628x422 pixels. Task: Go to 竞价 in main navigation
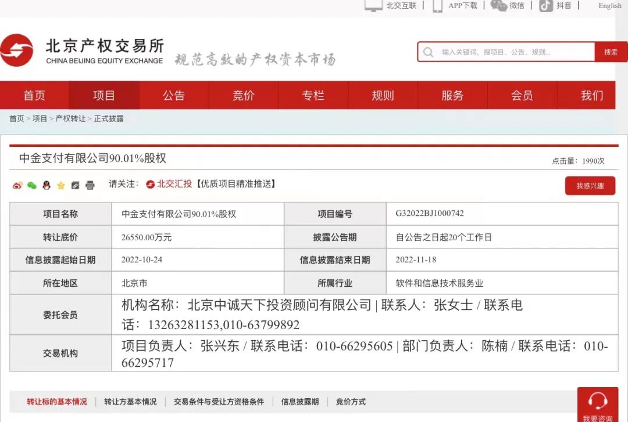coord(244,95)
